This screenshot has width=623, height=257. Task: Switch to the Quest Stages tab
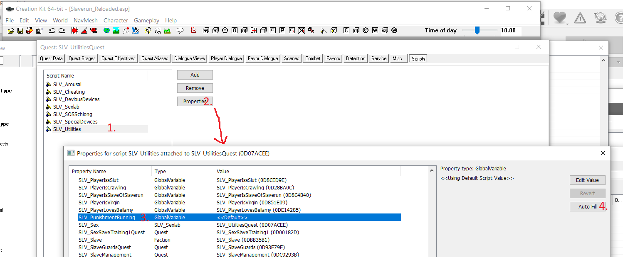pyautogui.click(x=82, y=58)
